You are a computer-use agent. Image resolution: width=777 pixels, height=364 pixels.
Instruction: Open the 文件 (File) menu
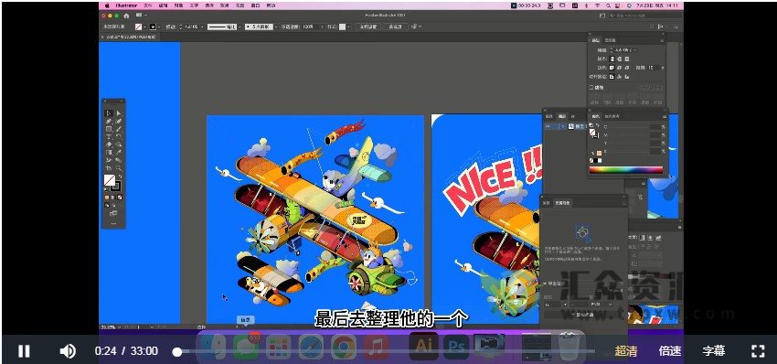(148, 5)
